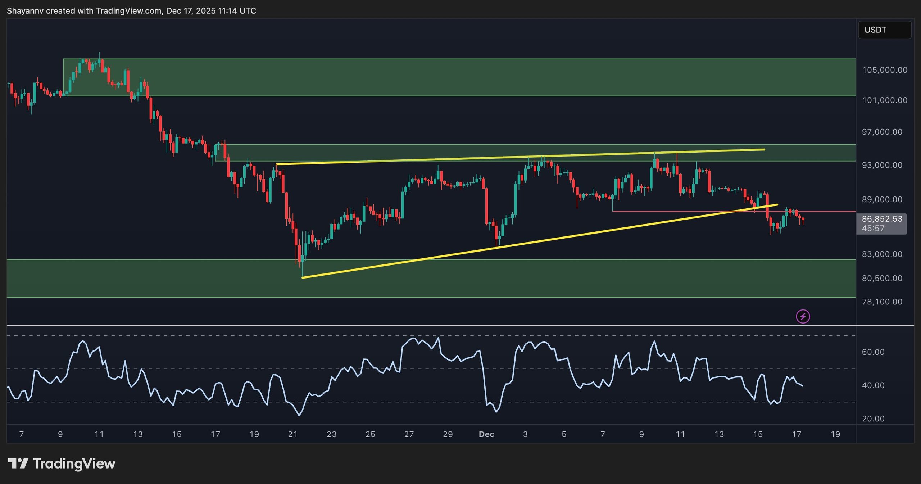Screen dimensions: 921x484
Task: Click date 21 on the time axis
Action: pyautogui.click(x=292, y=434)
